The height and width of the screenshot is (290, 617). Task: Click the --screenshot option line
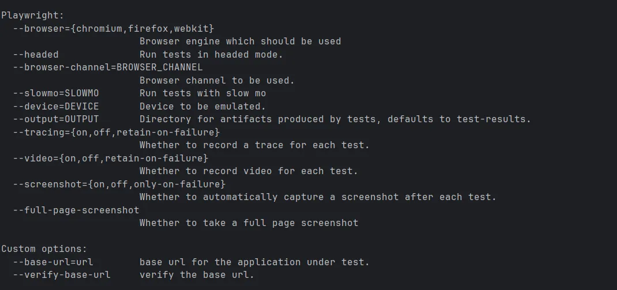[119, 184]
